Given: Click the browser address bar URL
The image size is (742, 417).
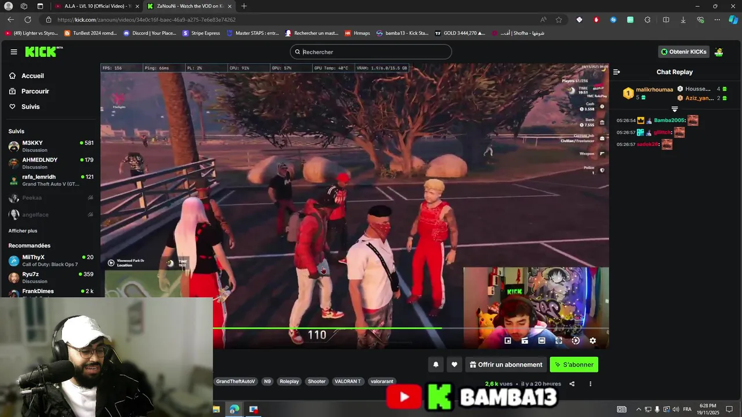Looking at the screenshot, I should 146,20.
